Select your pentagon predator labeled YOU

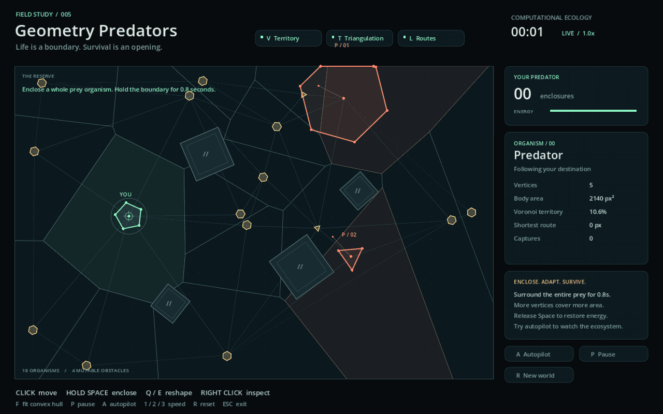coord(128,216)
